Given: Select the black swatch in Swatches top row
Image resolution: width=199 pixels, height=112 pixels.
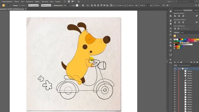Looking at the screenshot, I should point(179,40).
